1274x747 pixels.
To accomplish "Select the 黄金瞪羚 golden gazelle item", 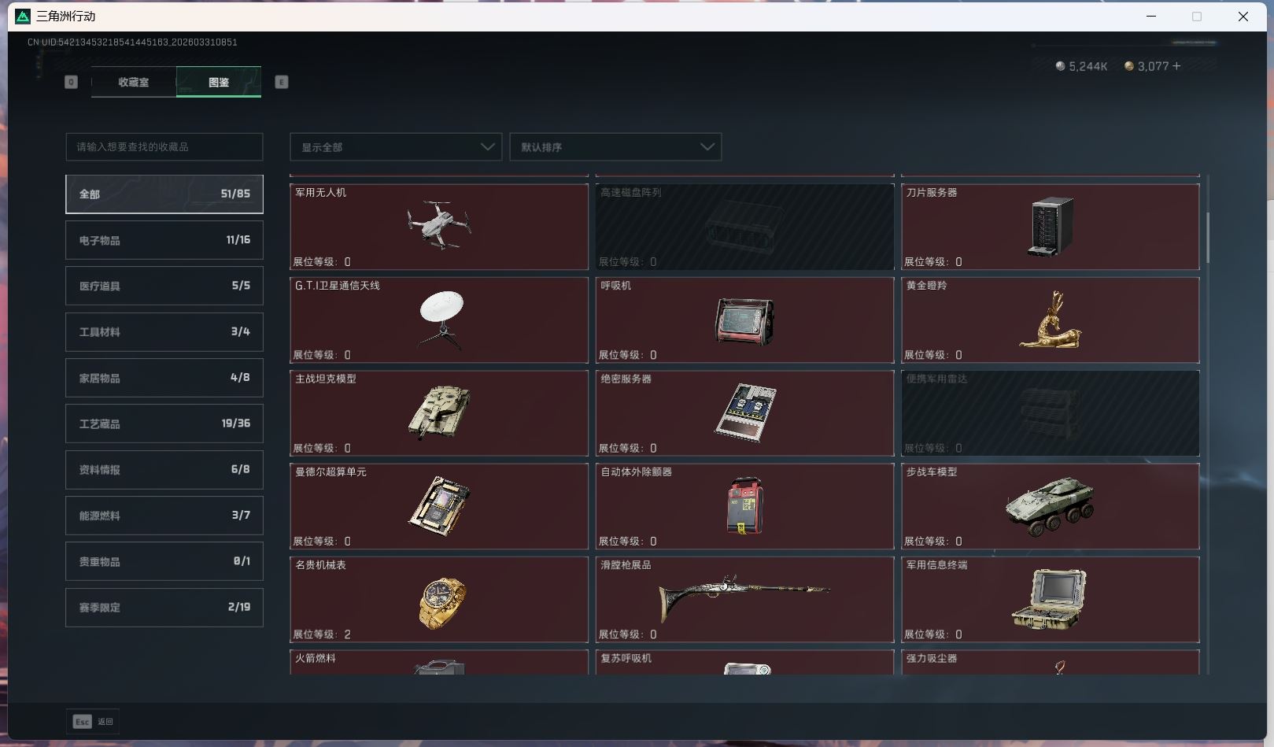I will coord(1050,320).
